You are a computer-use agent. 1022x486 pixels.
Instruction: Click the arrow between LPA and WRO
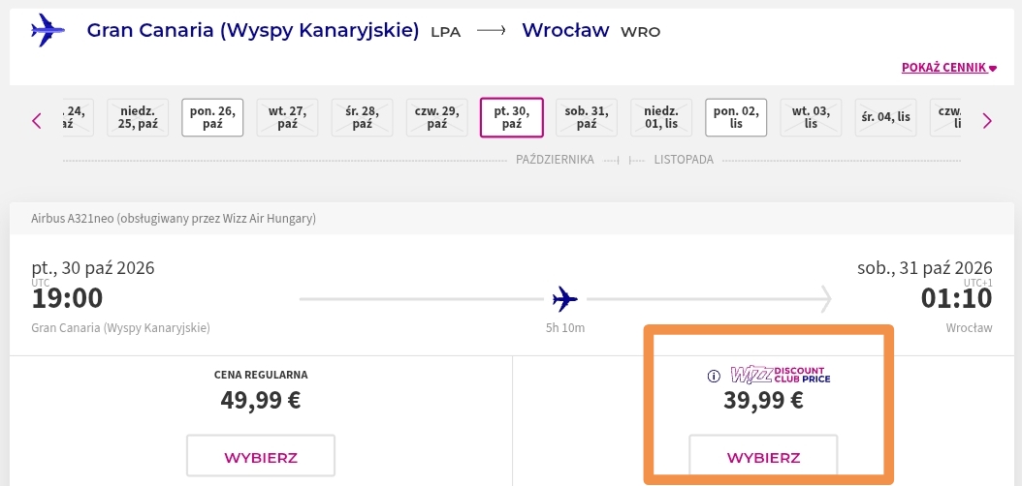pos(491,31)
